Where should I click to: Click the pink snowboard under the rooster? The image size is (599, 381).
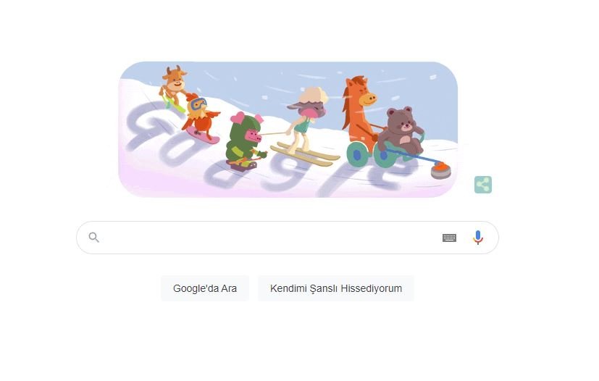click(x=203, y=135)
